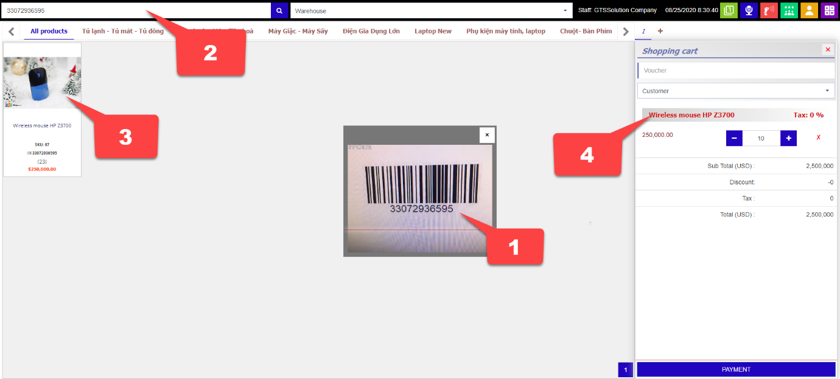840x379 pixels.
Task: Click the Total (USD) label
Action: point(737,214)
